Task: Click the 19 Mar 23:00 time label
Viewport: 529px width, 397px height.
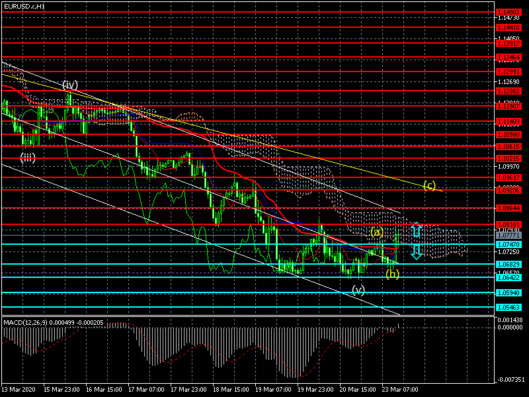Action: click(314, 390)
